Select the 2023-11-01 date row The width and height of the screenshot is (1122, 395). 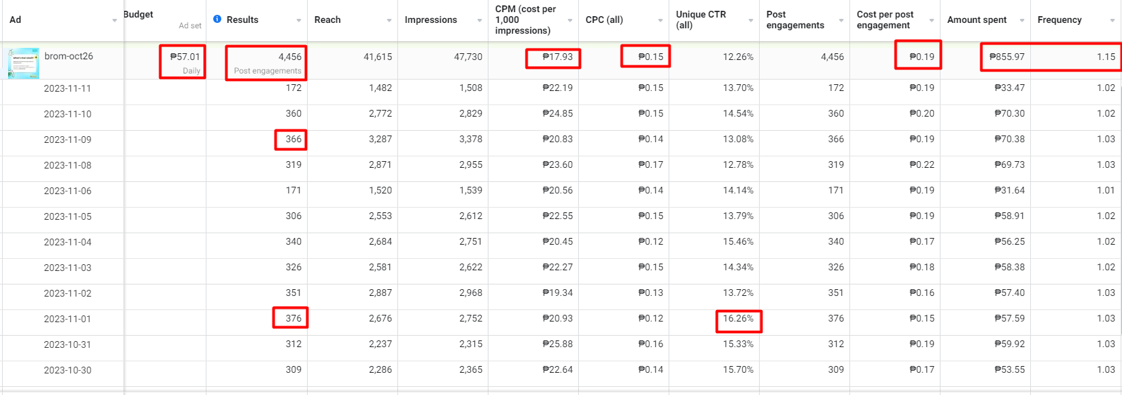click(x=67, y=319)
